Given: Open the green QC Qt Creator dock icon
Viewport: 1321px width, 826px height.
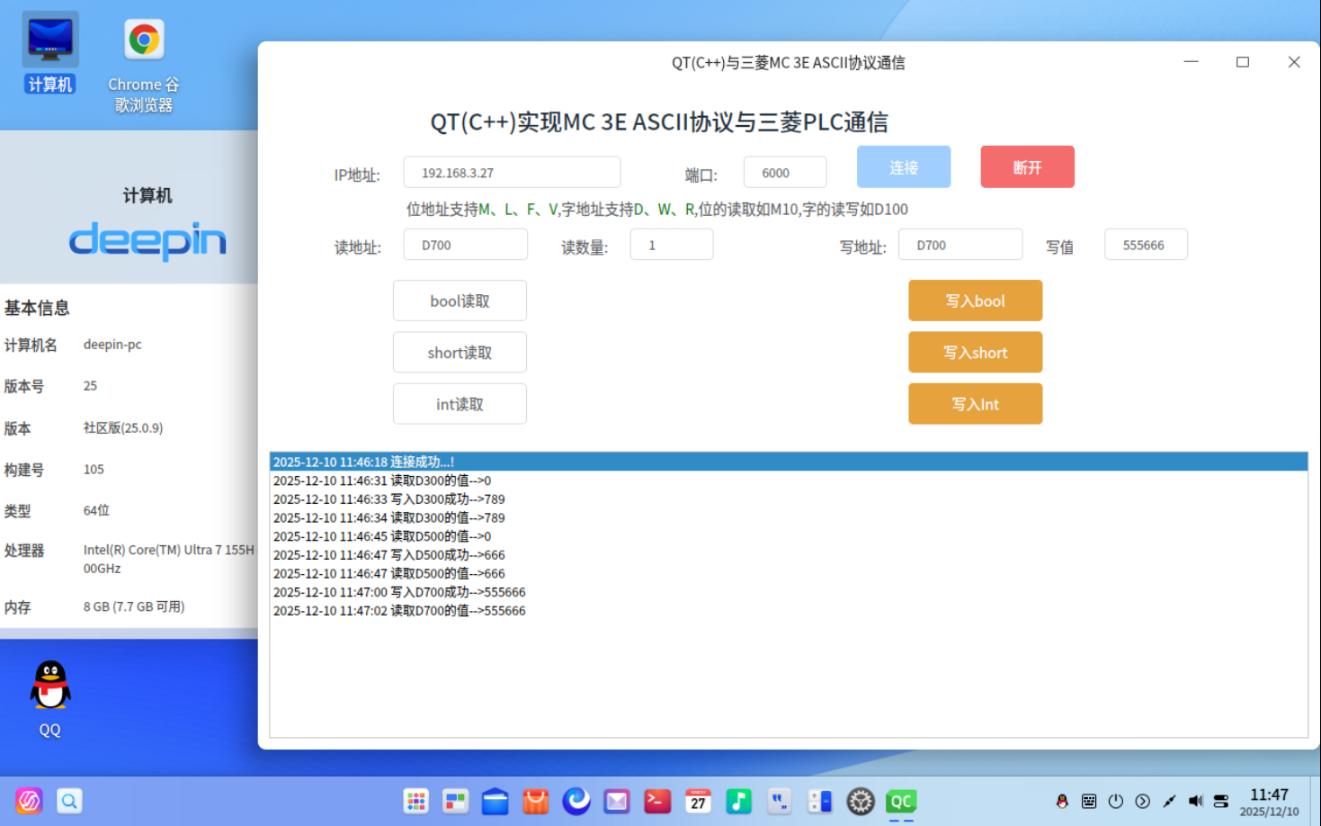Looking at the screenshot, I should pyautogui.click(x=901, y=801).
